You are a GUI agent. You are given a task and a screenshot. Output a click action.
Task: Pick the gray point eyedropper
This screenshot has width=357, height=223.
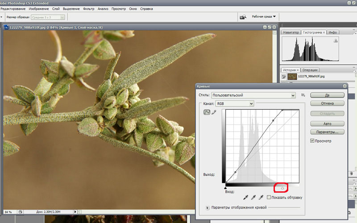coord(253,197)
